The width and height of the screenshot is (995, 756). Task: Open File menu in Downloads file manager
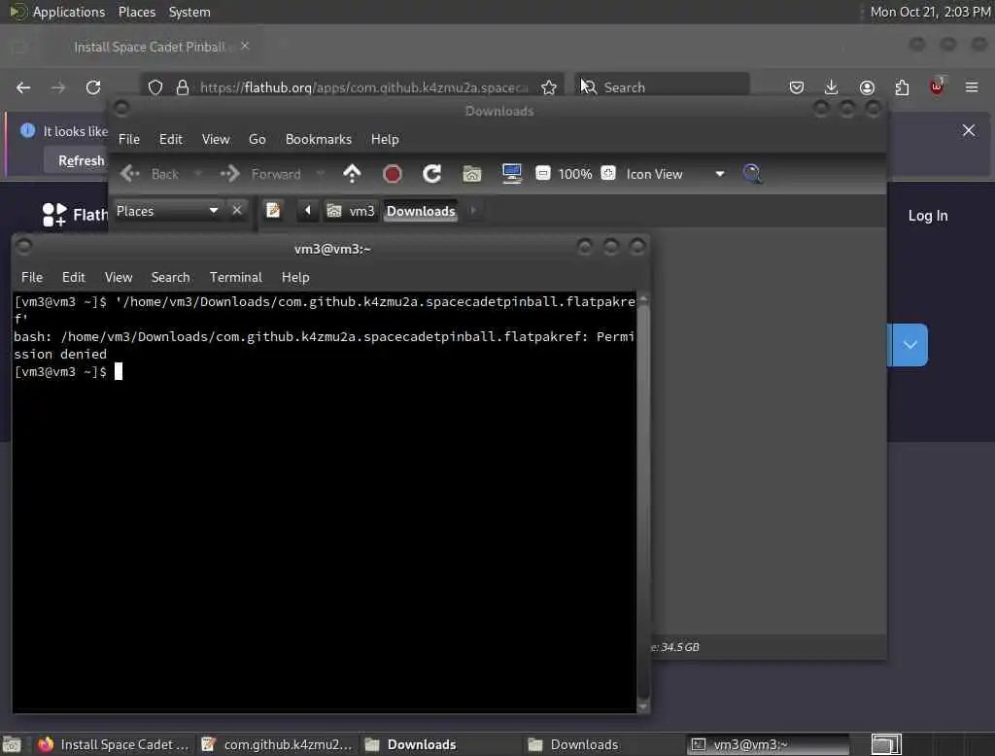(129, 139)
